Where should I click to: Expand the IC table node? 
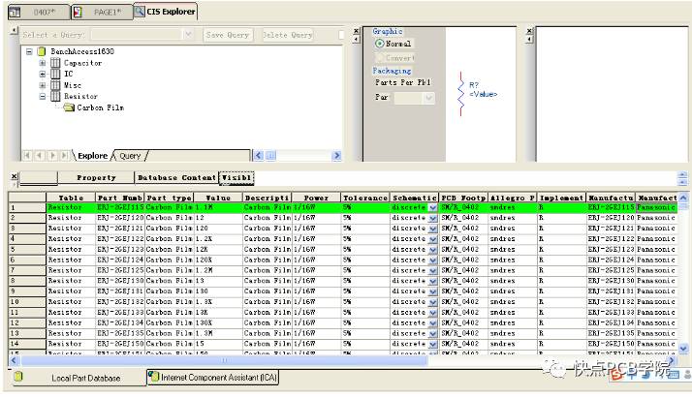[43, 74]
